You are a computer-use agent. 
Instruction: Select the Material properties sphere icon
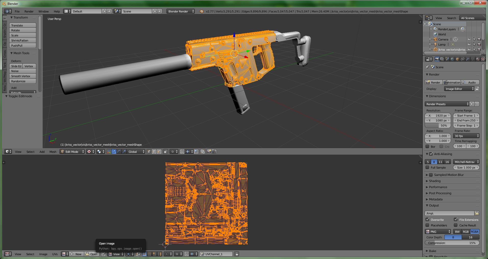478,59
